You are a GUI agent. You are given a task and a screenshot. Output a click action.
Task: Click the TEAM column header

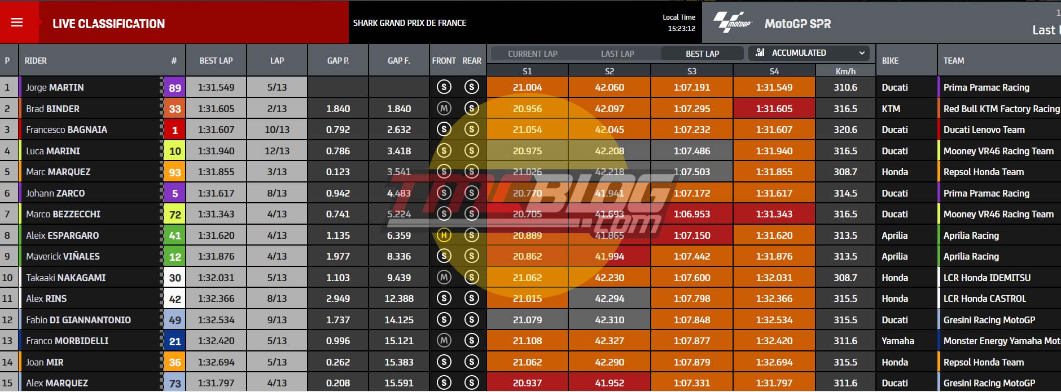[954, 60]
